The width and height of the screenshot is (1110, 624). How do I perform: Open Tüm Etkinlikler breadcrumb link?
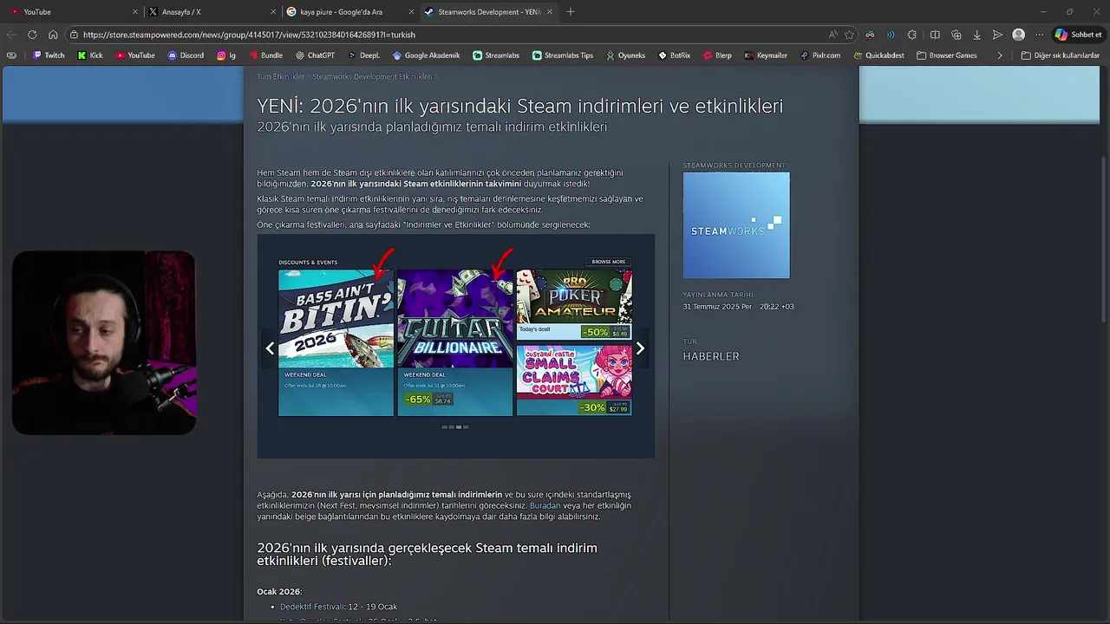(280, 76)
